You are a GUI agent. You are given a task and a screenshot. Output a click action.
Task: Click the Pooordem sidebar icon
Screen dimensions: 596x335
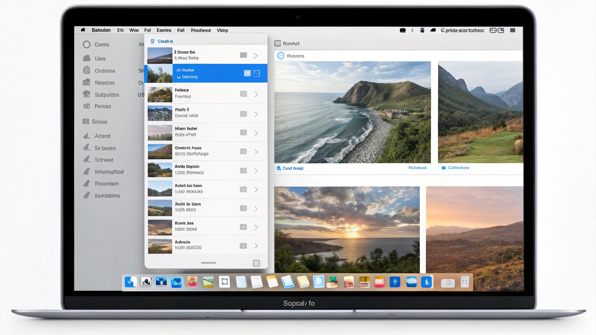coord(87,184)
